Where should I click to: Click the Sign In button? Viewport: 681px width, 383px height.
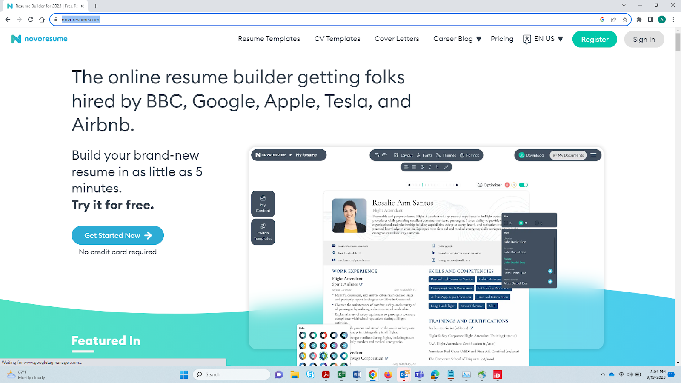coord(644,39)
